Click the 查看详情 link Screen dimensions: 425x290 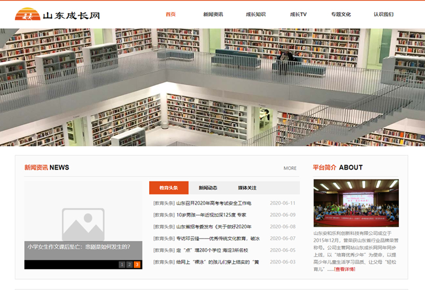344,269
